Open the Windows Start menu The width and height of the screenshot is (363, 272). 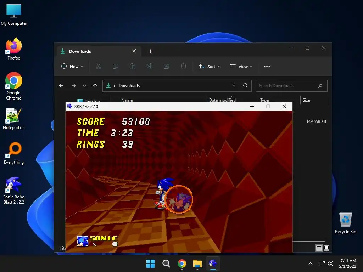(x=150, y=263)
